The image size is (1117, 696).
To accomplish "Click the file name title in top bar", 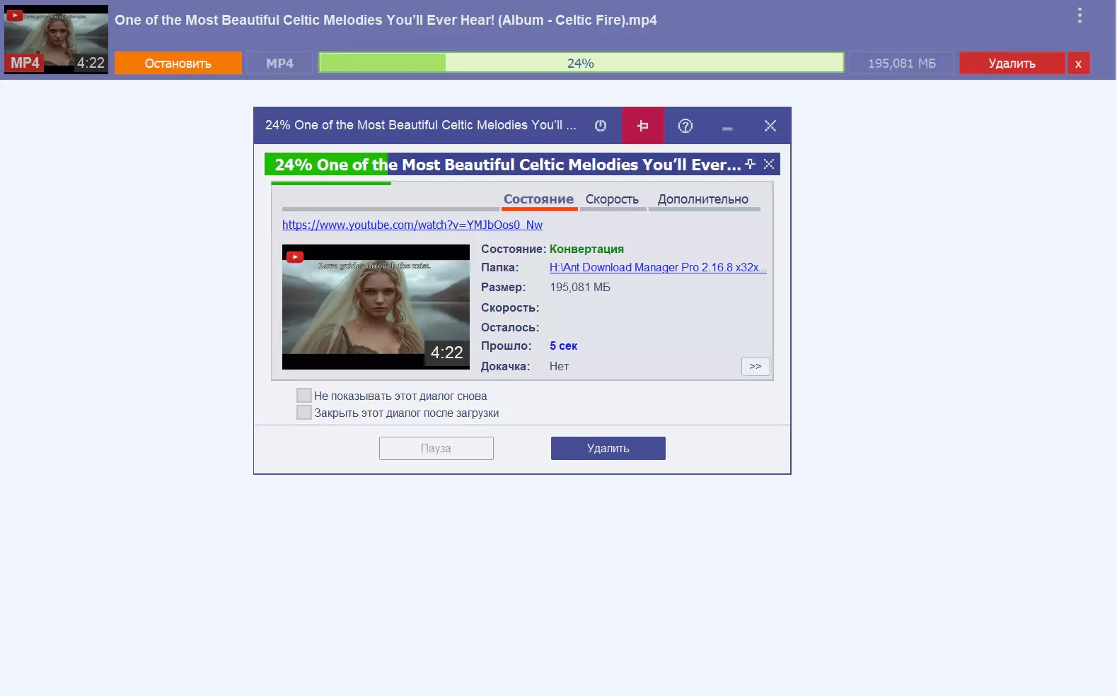I will click(386, 20).
